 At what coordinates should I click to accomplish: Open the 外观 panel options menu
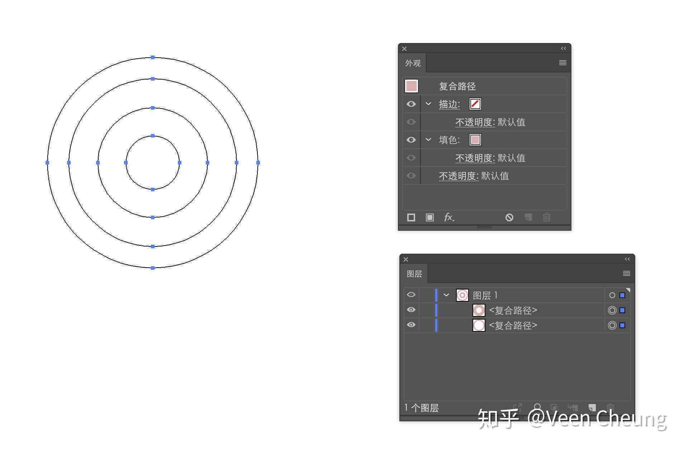click(x=563, y=63)
